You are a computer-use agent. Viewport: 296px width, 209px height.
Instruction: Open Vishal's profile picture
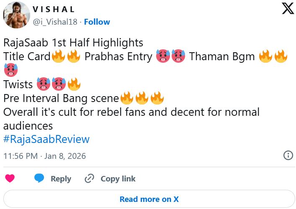click(16, 15)
